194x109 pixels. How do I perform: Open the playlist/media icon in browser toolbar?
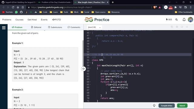[180, 7]
